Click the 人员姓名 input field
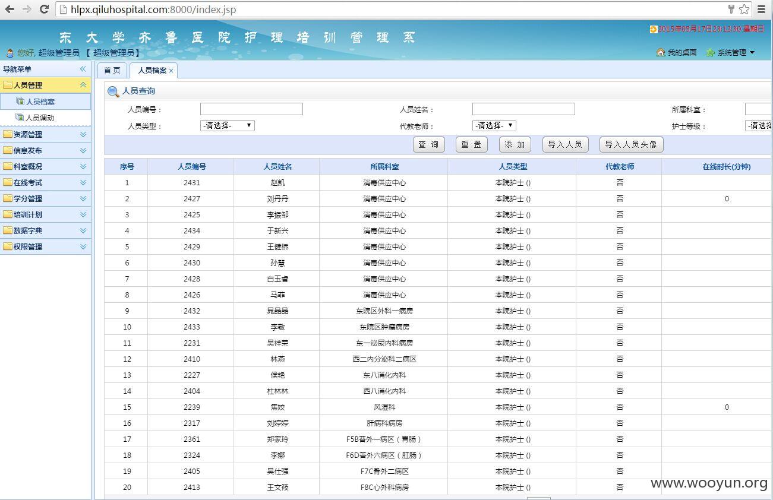The image size is (773, 500). 523,109
